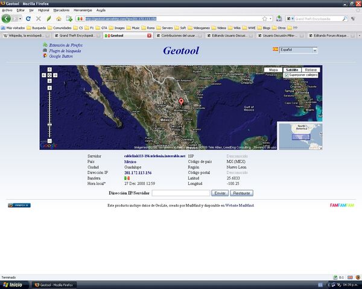
Task: Click the Enviar button
Action: click(220, 193)
